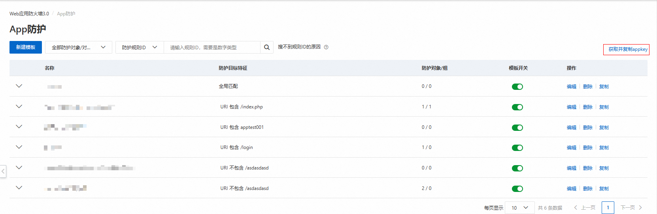The image size is (657, 214).
Task: Click the 2 / 0 protection object cell
Action: 427,188
